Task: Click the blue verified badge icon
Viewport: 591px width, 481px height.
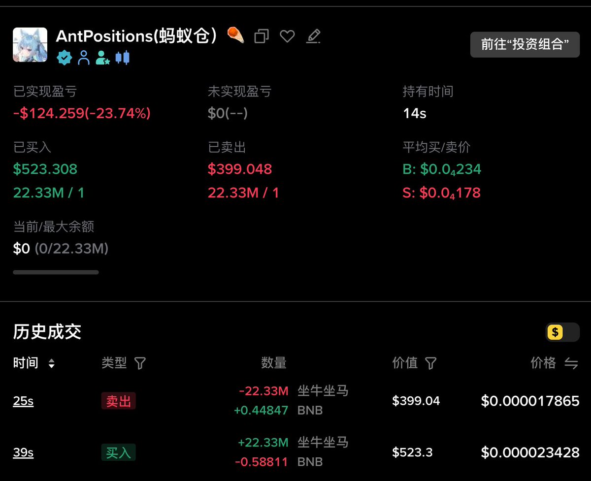Action: [65, 58]
